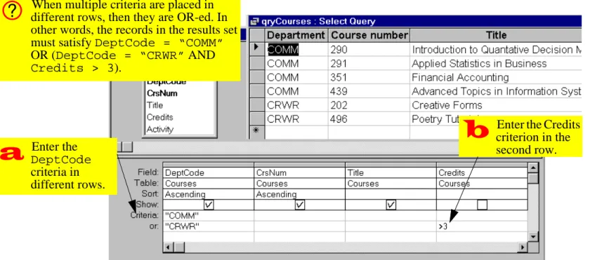Click the Title Field cell in design grid
The width and height of the screenshot is (595, 260).
tap(391, 172)
